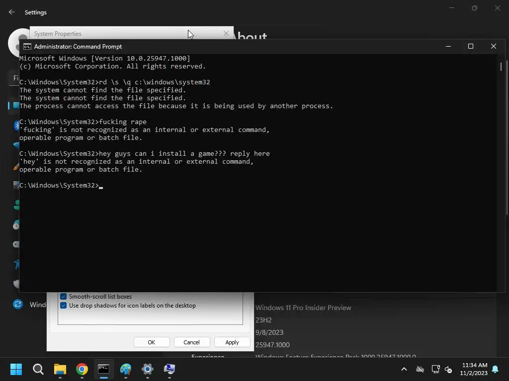Launch File Explorer from the taskbar
509x381 pixels.
(x=60, y=369)
